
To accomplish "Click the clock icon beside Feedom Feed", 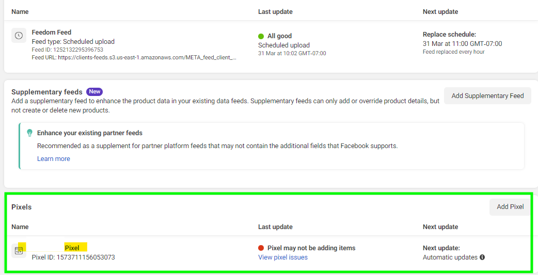I will coord(19,36).
